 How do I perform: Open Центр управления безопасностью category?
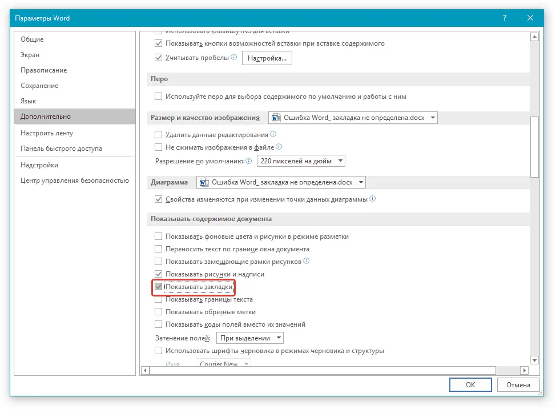[x=74, y=181]
